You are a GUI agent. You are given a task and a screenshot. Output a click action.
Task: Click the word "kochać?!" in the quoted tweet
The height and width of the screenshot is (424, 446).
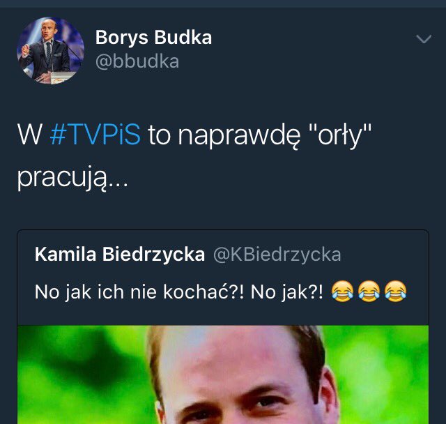point(203,291)
